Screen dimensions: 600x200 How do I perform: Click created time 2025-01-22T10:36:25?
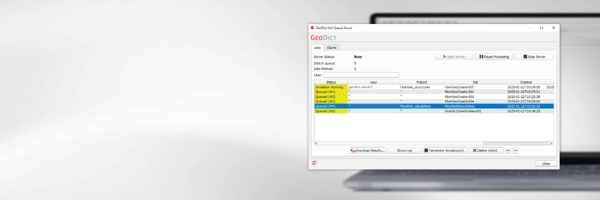[525, 111]
